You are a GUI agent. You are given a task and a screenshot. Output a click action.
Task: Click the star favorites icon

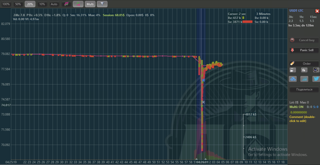(304, 70)
